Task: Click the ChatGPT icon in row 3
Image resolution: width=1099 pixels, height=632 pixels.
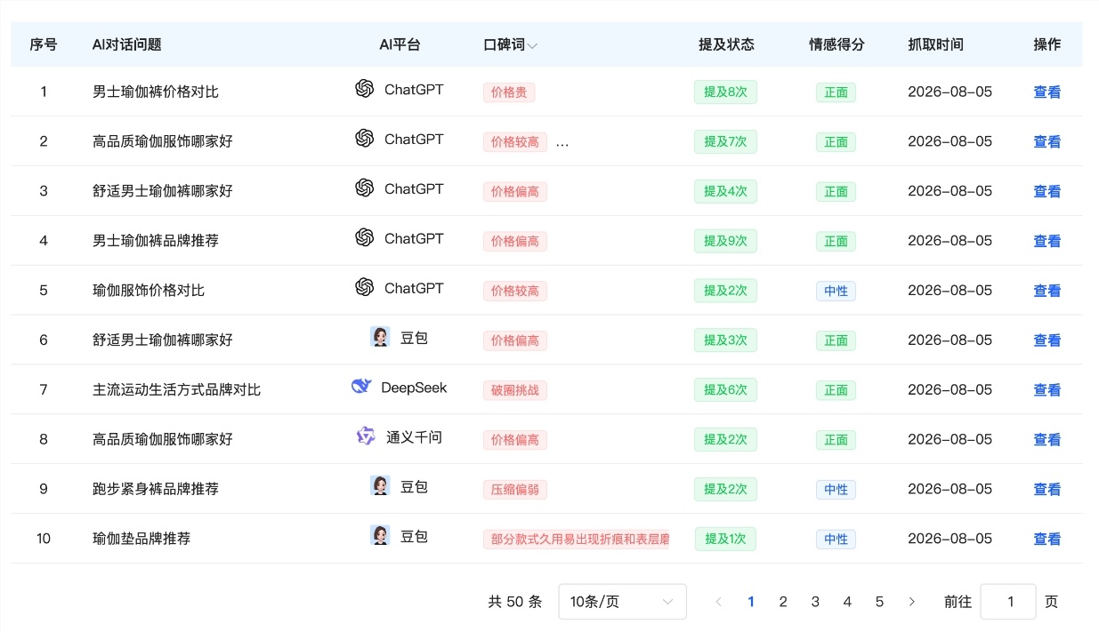Action: pos(364,188)
